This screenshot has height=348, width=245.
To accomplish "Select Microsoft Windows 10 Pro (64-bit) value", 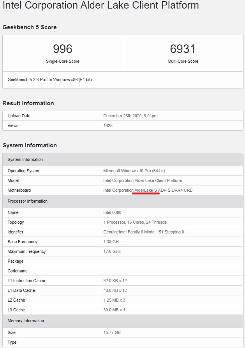I will (x=134, y=171).
